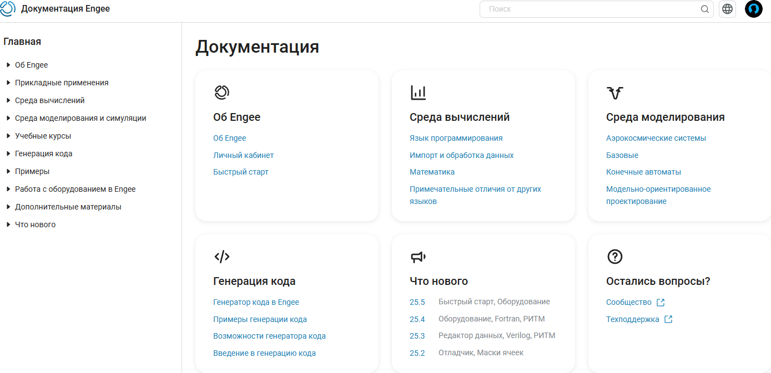Click the code brackets icon for Генерация кода
This screenshot has width=771, height=373.
221,257
